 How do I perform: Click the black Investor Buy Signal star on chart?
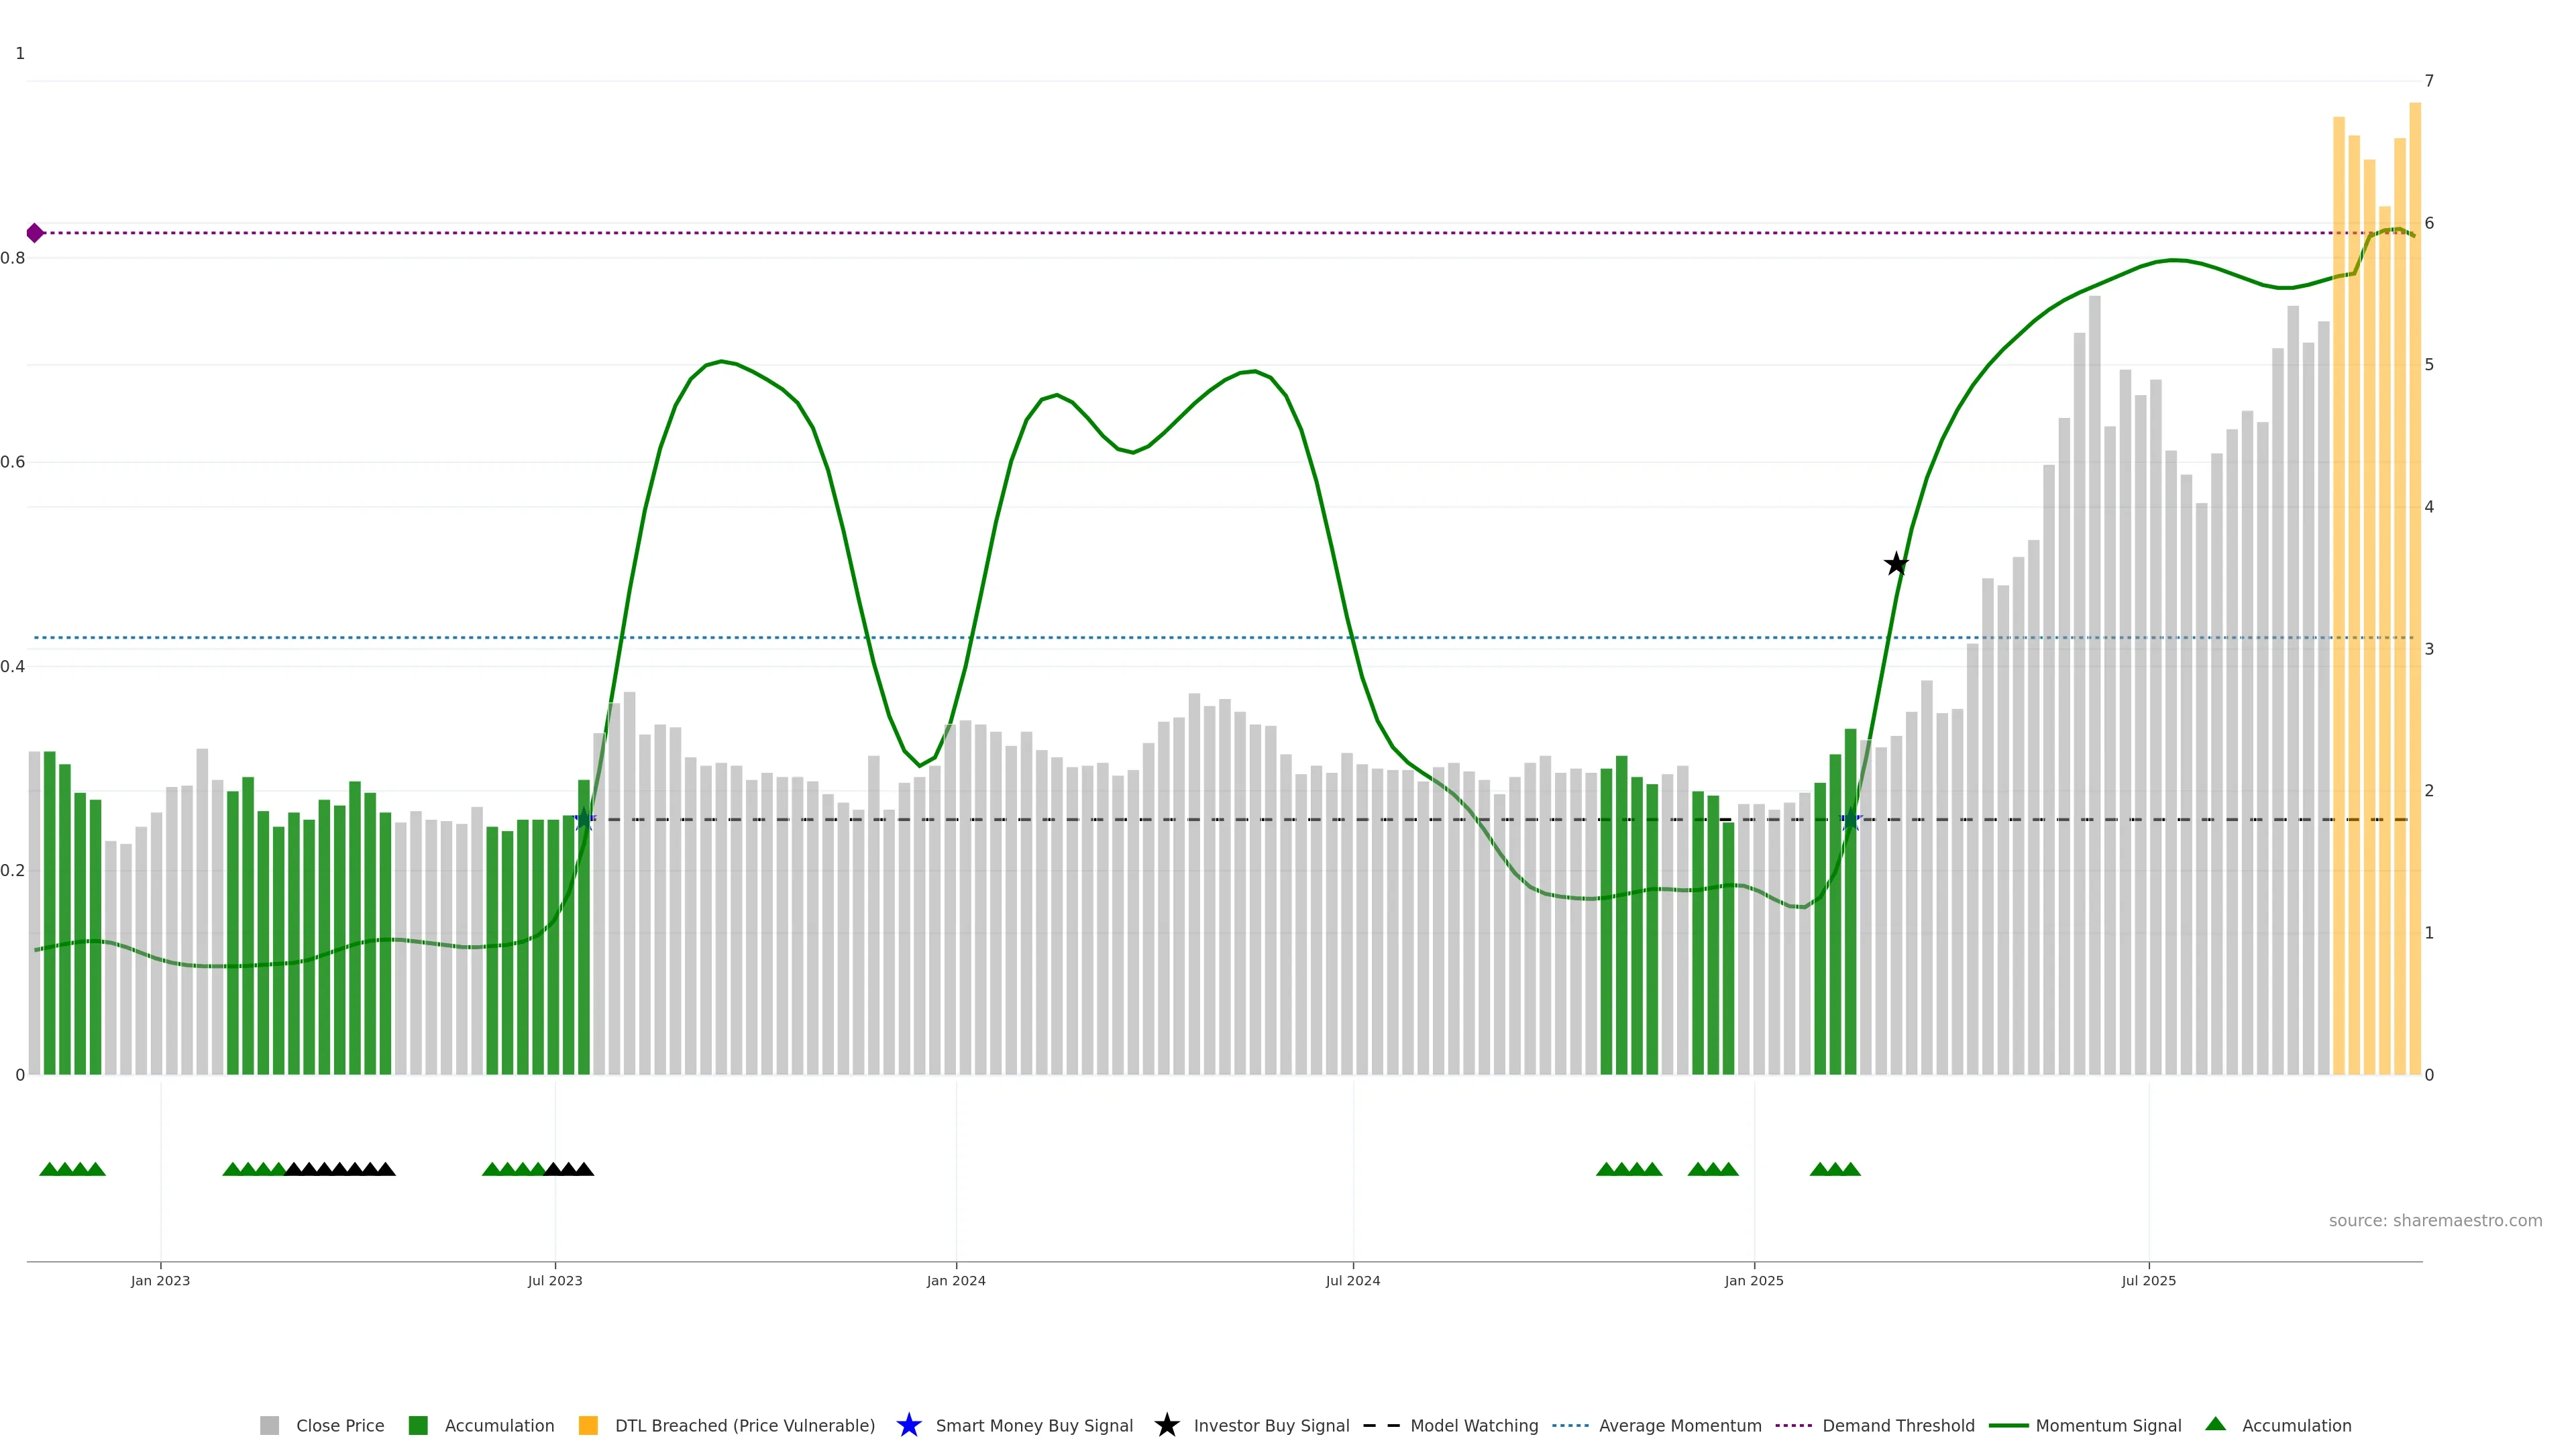[1896, 565]
